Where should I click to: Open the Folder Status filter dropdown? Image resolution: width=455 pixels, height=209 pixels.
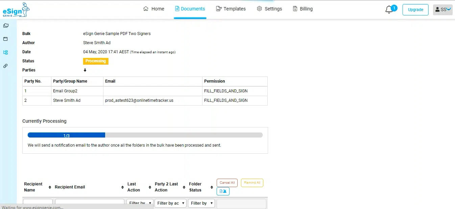click(201, 203)
